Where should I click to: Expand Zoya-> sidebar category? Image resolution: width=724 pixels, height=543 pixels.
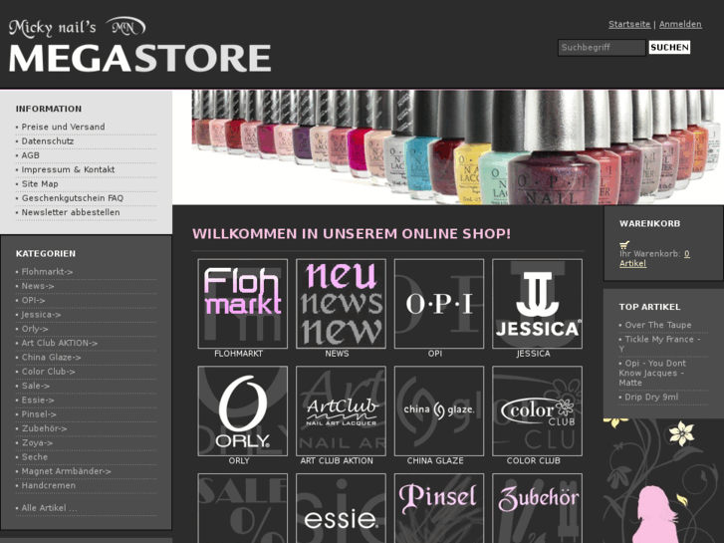pos(37,442)
